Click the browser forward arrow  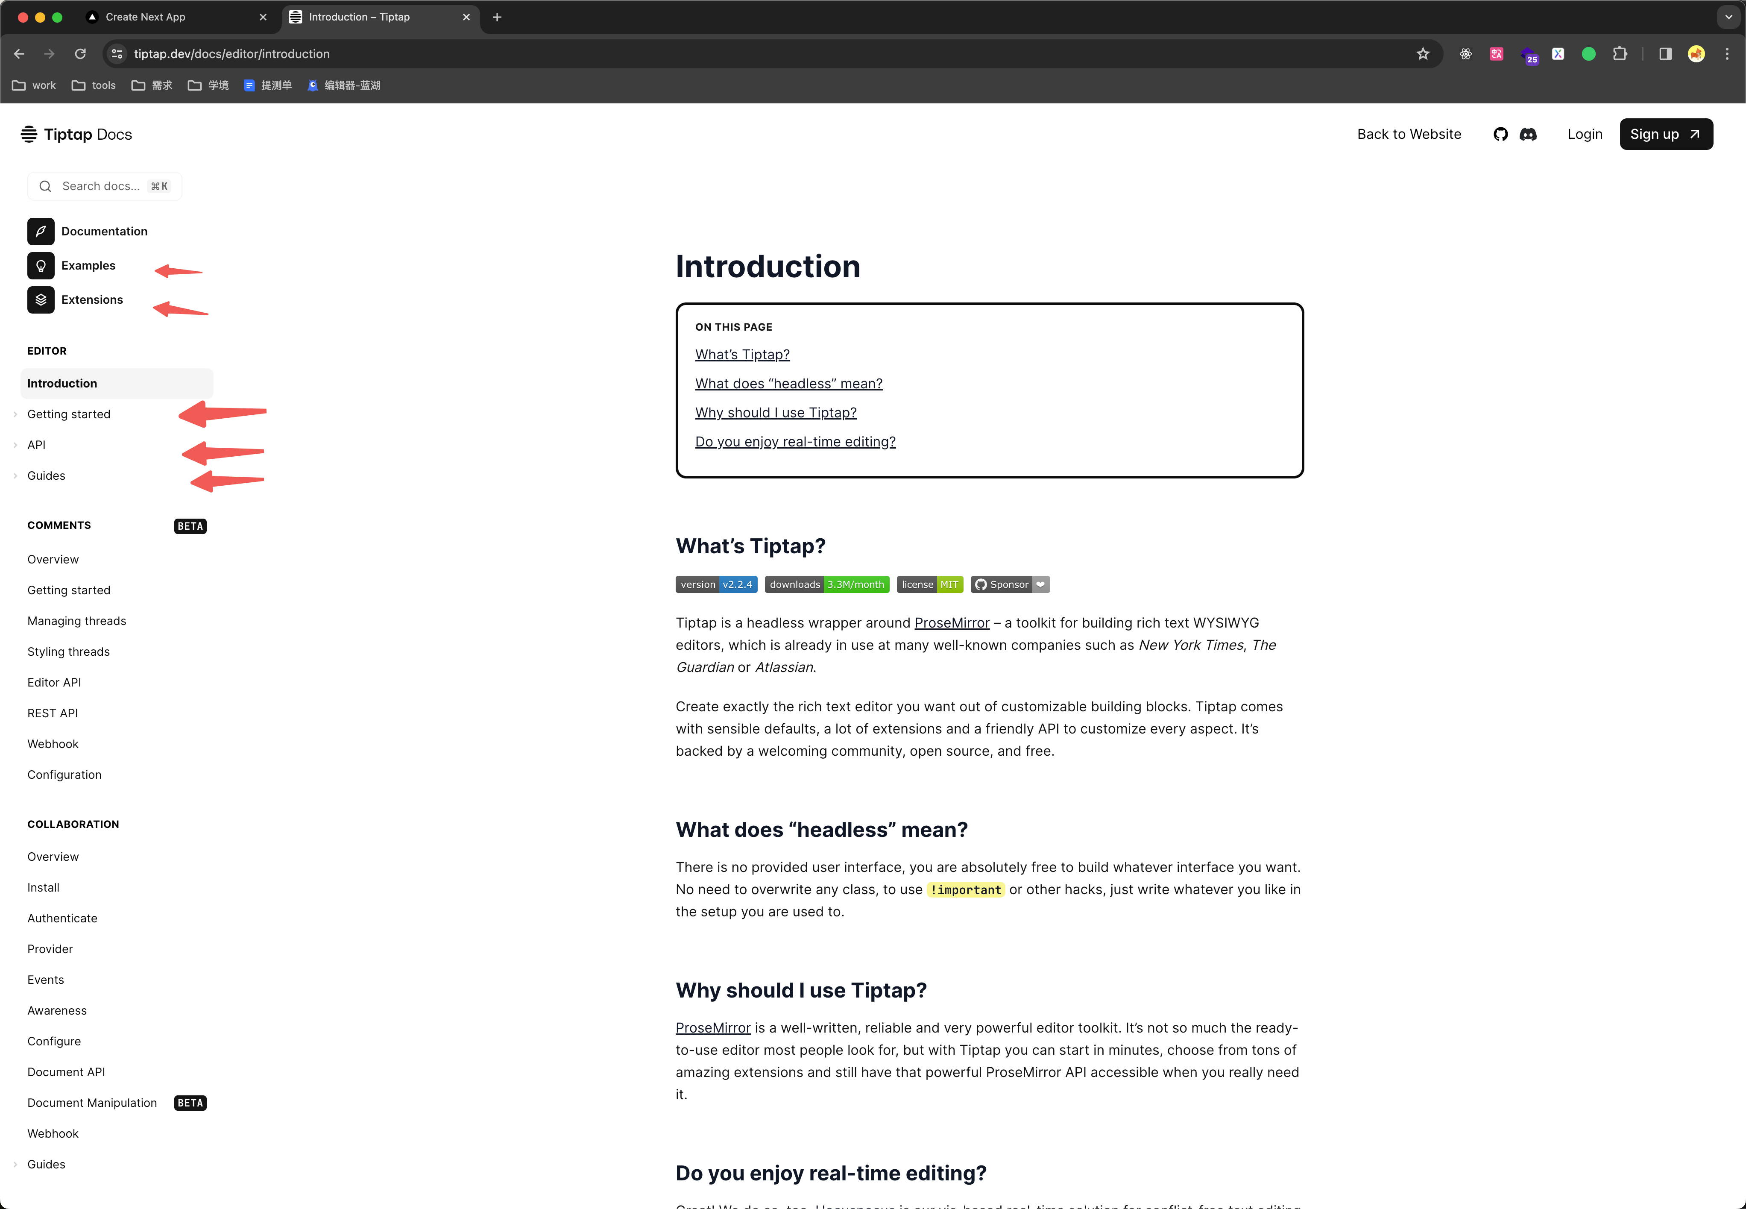point(49,54)
